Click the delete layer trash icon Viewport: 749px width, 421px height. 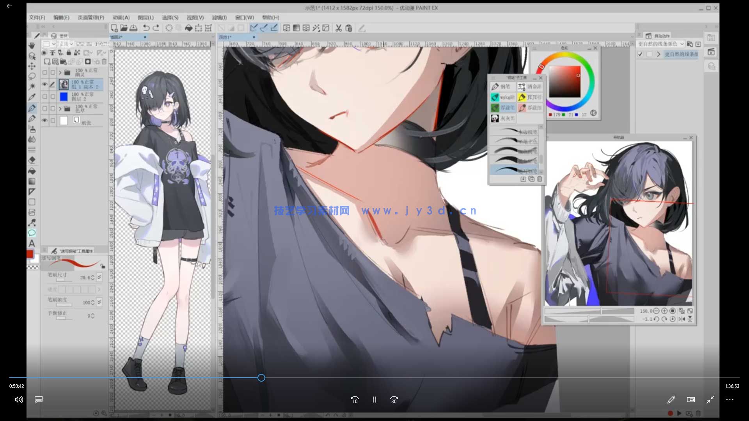coord(104,62)
